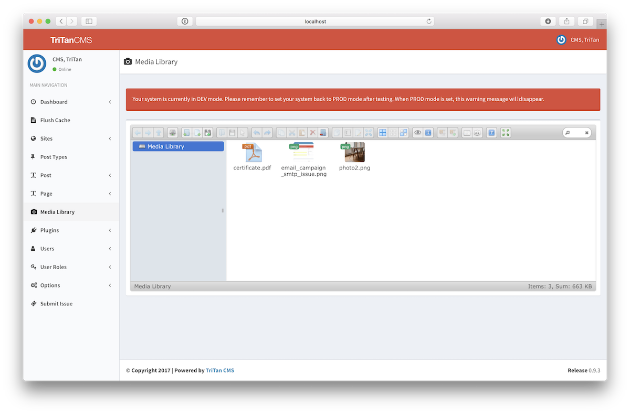
Task: Click the red Delete icon in the toolbar
Action: (x=313, y=132)
